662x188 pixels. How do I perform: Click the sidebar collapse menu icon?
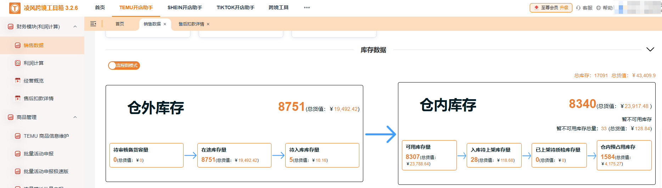93,24
